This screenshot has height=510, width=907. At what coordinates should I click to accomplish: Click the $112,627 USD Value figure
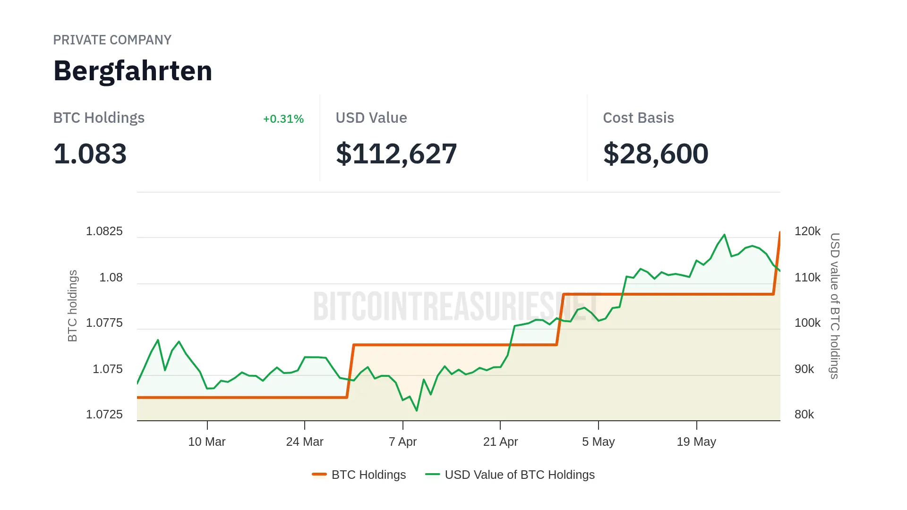[x=396, y=154]
